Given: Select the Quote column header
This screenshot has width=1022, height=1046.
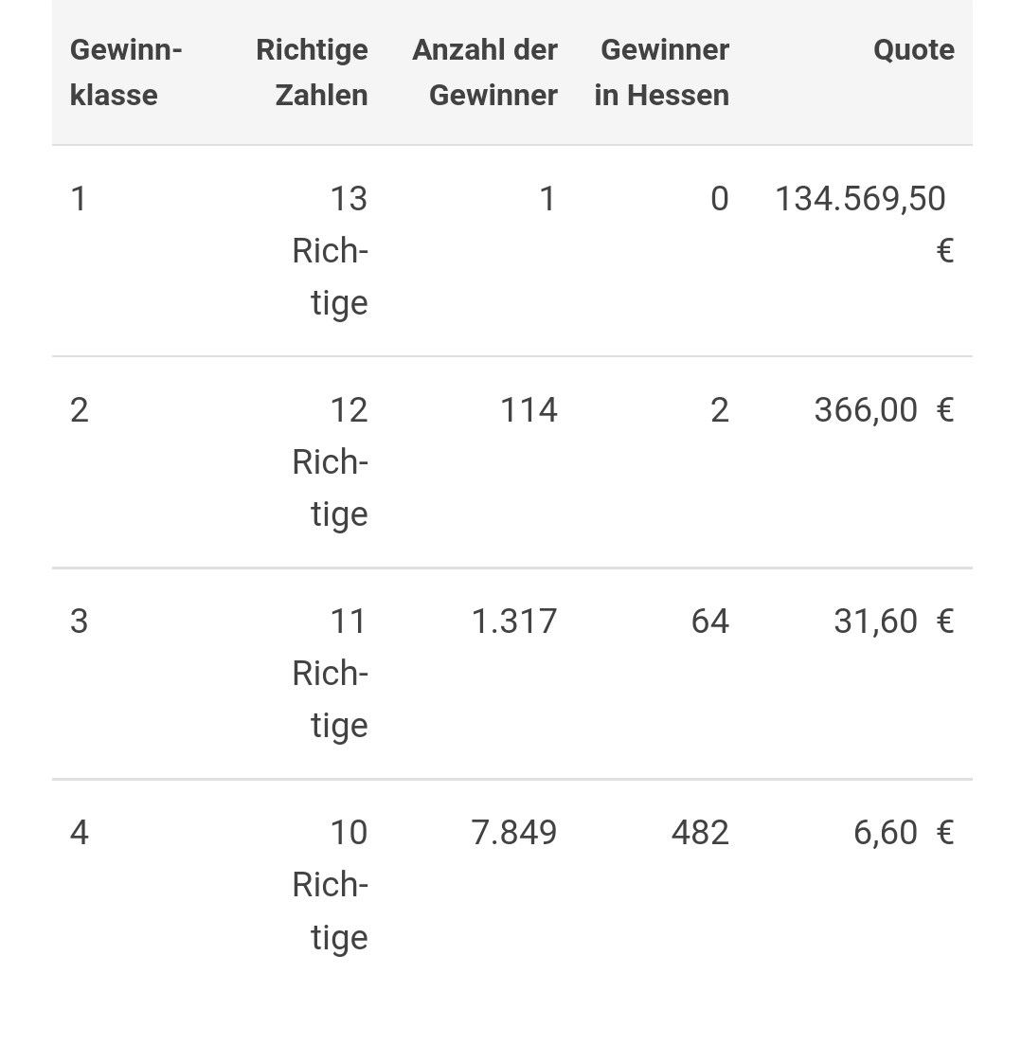Looking at the screenshot, I should tap(914, 50).
